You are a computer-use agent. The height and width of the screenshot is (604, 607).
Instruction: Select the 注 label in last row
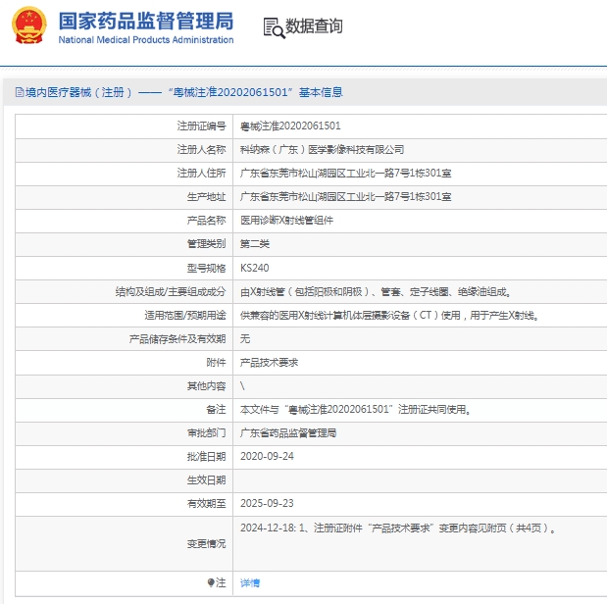(221, 582)
